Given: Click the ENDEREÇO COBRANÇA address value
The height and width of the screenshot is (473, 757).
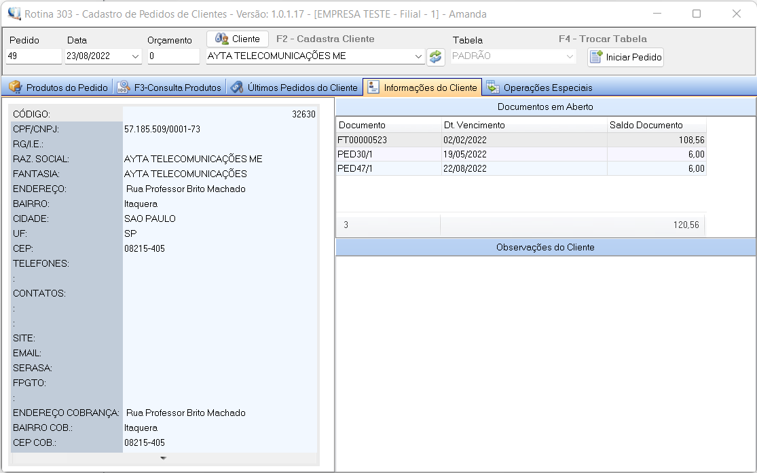Looking at the screenshot, I should click(186, 413).
